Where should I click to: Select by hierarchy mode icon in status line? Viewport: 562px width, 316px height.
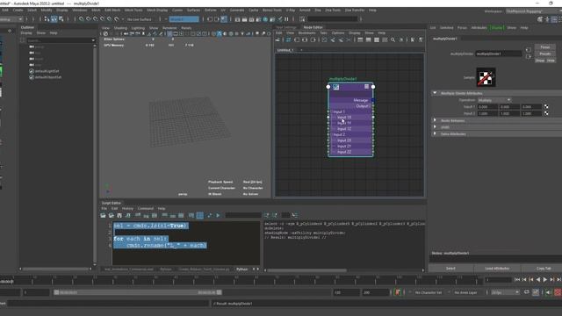pyautogui.click(x=47, y=19)
